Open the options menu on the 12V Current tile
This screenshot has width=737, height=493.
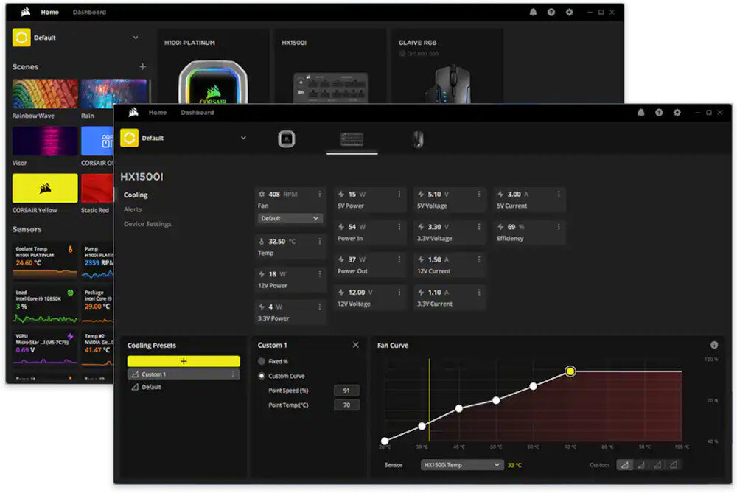pyautogui.click(x=479, y=259)
